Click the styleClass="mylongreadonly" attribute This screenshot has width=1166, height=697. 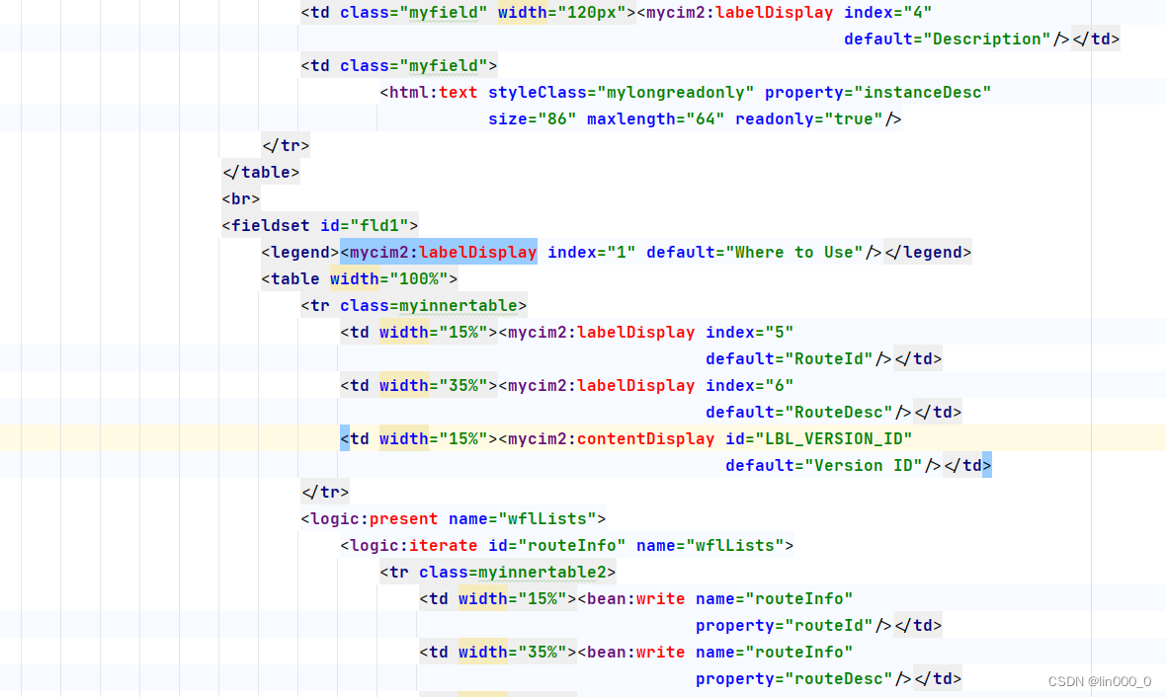point(621,92)
